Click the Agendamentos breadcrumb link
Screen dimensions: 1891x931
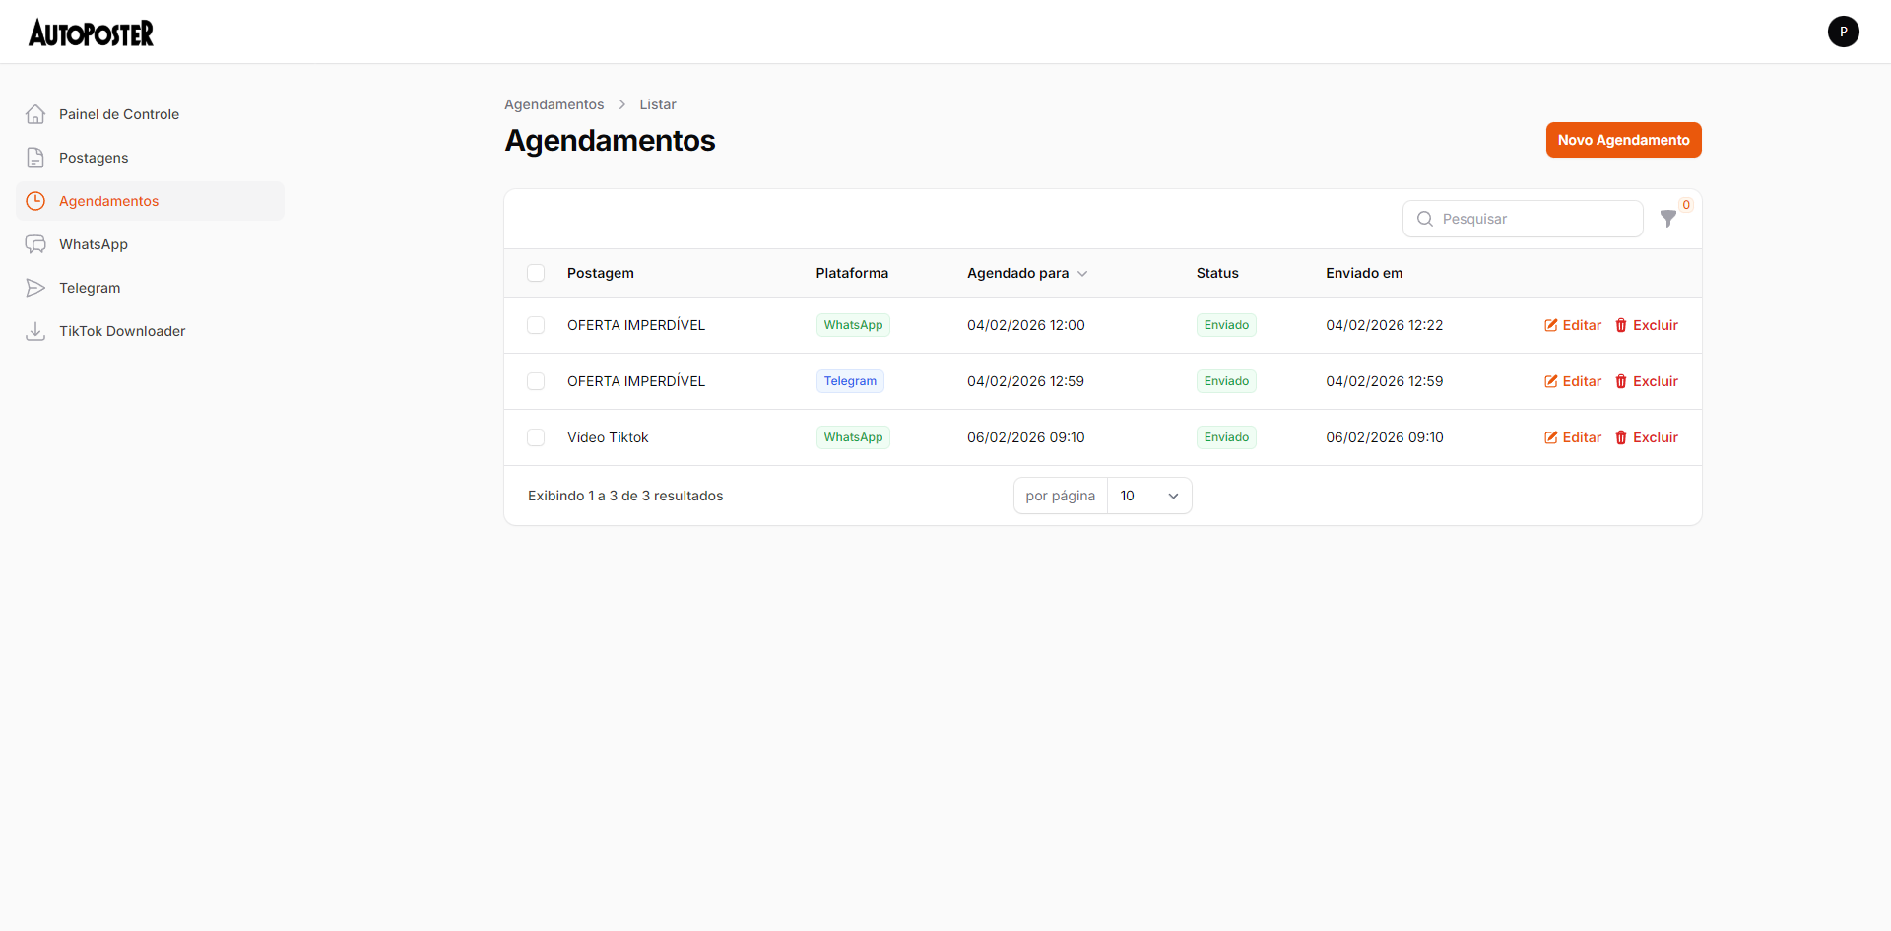tap(554, 104)
